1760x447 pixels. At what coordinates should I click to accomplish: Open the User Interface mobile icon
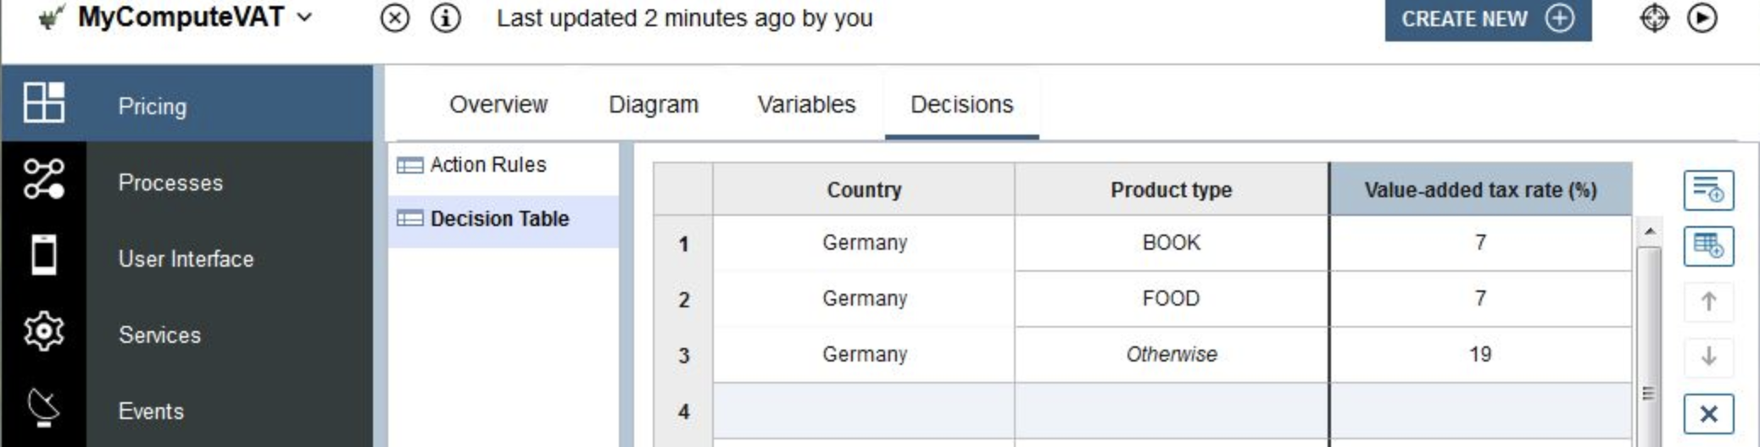click(43, 255)
